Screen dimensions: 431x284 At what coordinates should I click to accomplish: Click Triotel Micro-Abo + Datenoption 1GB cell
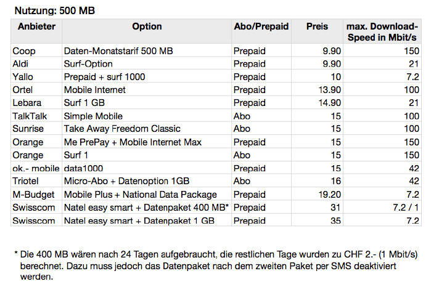click(x=147, y=181)
